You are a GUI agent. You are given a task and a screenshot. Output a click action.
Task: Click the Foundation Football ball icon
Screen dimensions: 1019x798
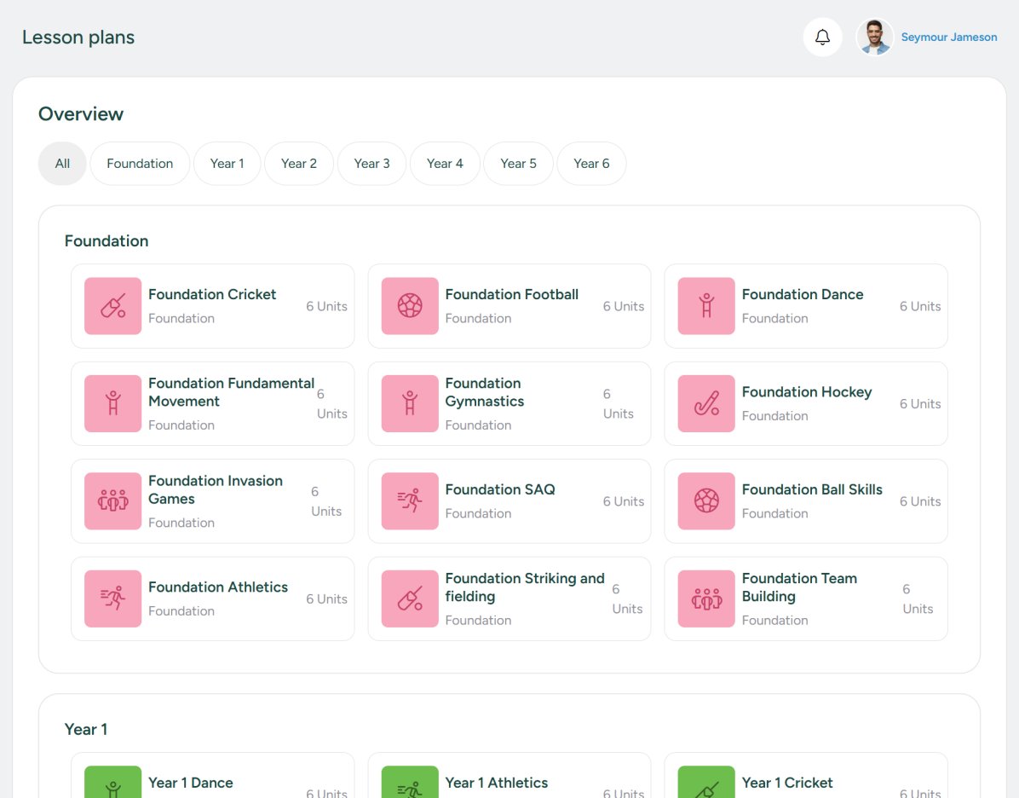click(x=410, y=306)
